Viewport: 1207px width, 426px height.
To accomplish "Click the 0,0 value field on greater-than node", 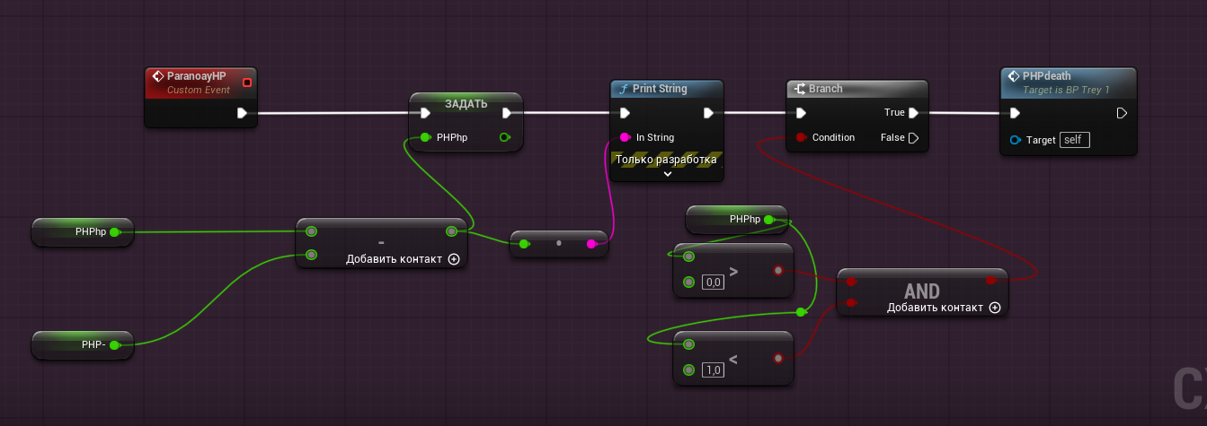I will tap(713, 283).
